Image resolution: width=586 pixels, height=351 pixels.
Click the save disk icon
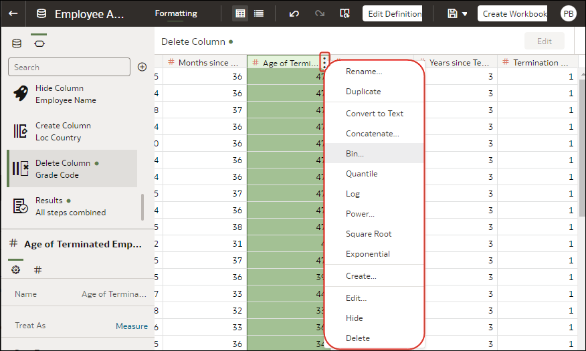point(452,14)
